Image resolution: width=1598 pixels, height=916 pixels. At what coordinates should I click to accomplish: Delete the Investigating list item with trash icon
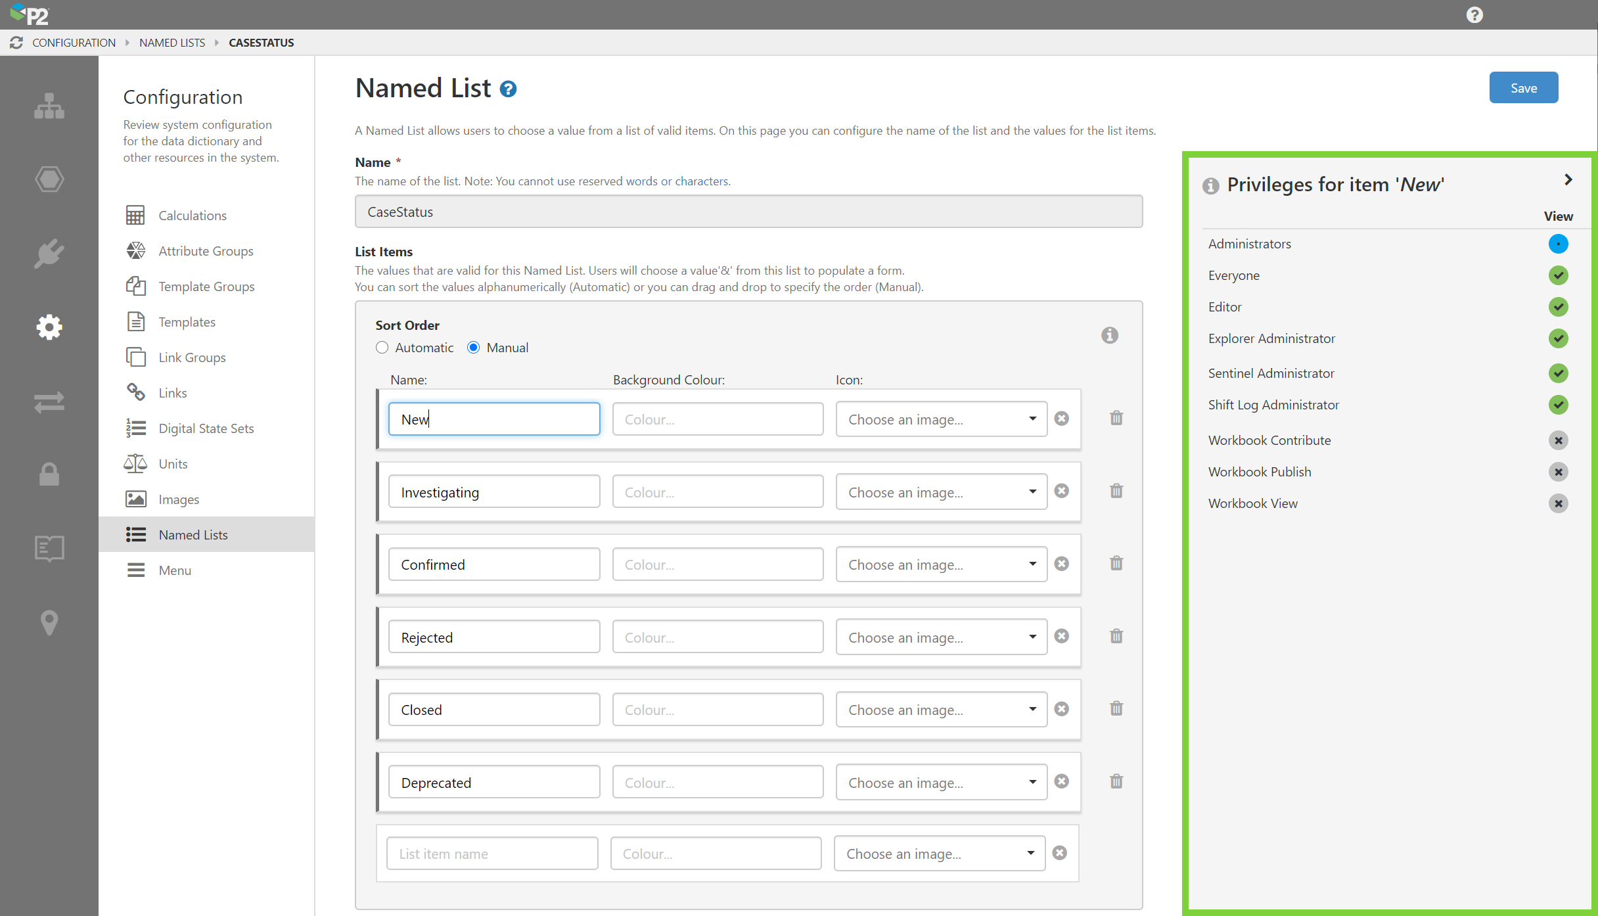point(1116,491)
